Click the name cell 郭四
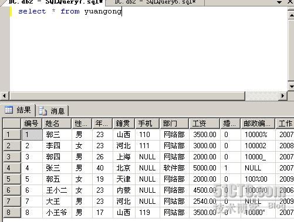Screen dimensions: 294x222 coord(57,157)
